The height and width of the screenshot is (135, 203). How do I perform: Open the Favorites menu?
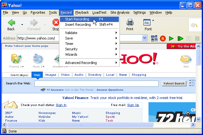click(38, 12)
